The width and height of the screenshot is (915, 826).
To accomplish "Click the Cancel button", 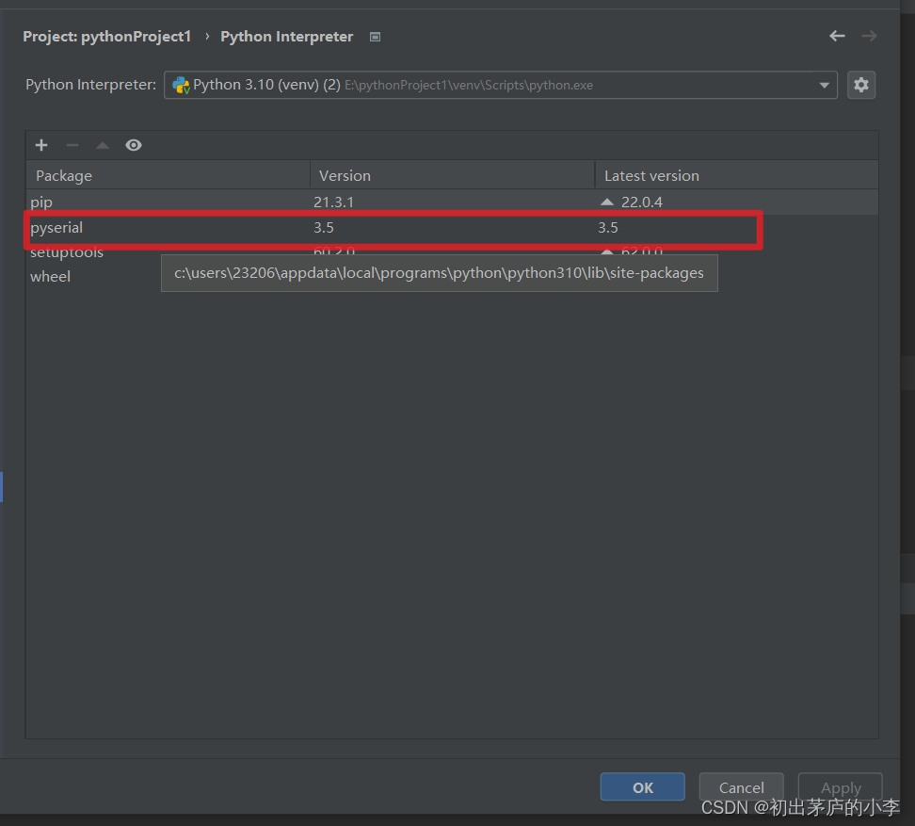I will coord(741,786).
